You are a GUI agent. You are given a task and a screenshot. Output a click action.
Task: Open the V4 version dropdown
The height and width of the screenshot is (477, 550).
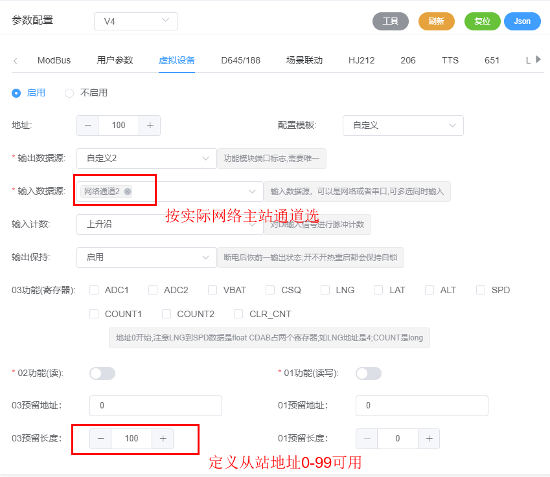(x=136, y=21)
